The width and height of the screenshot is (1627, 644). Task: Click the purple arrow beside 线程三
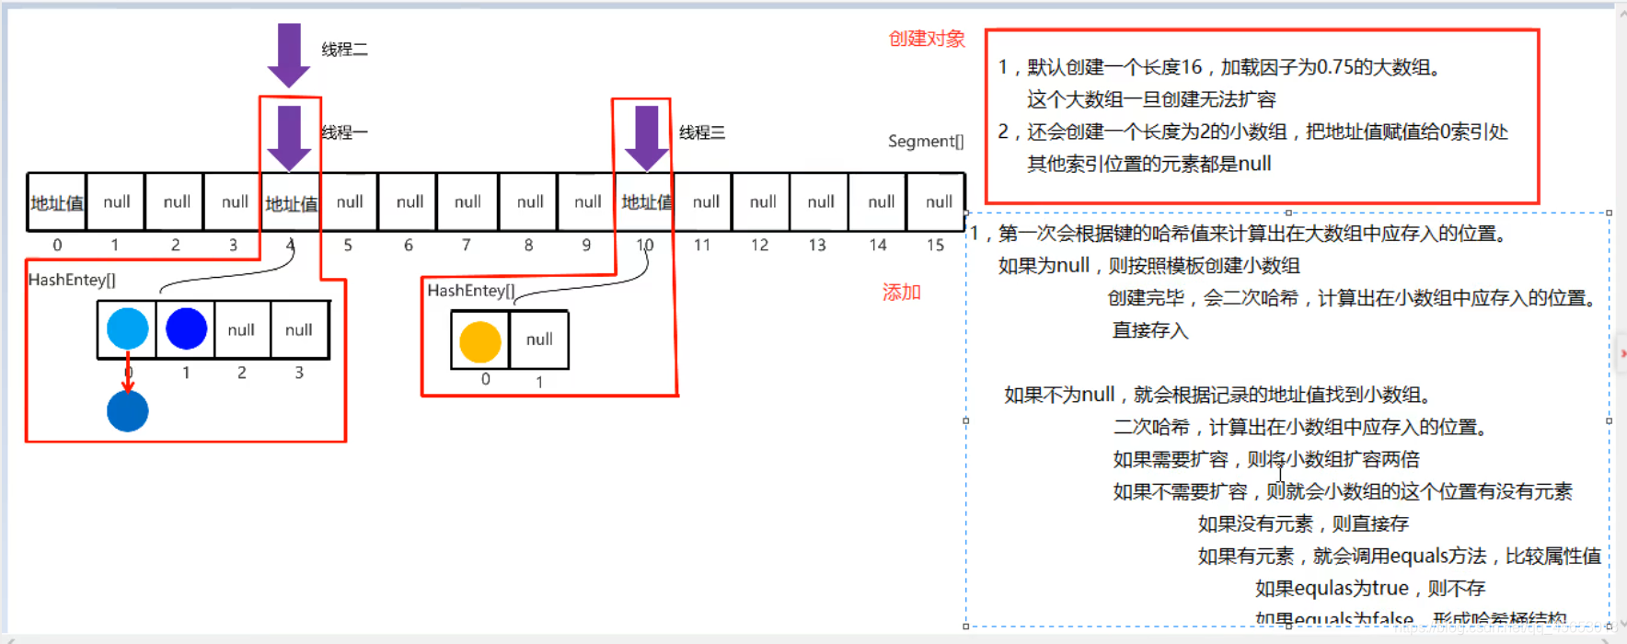coord(646,139)
